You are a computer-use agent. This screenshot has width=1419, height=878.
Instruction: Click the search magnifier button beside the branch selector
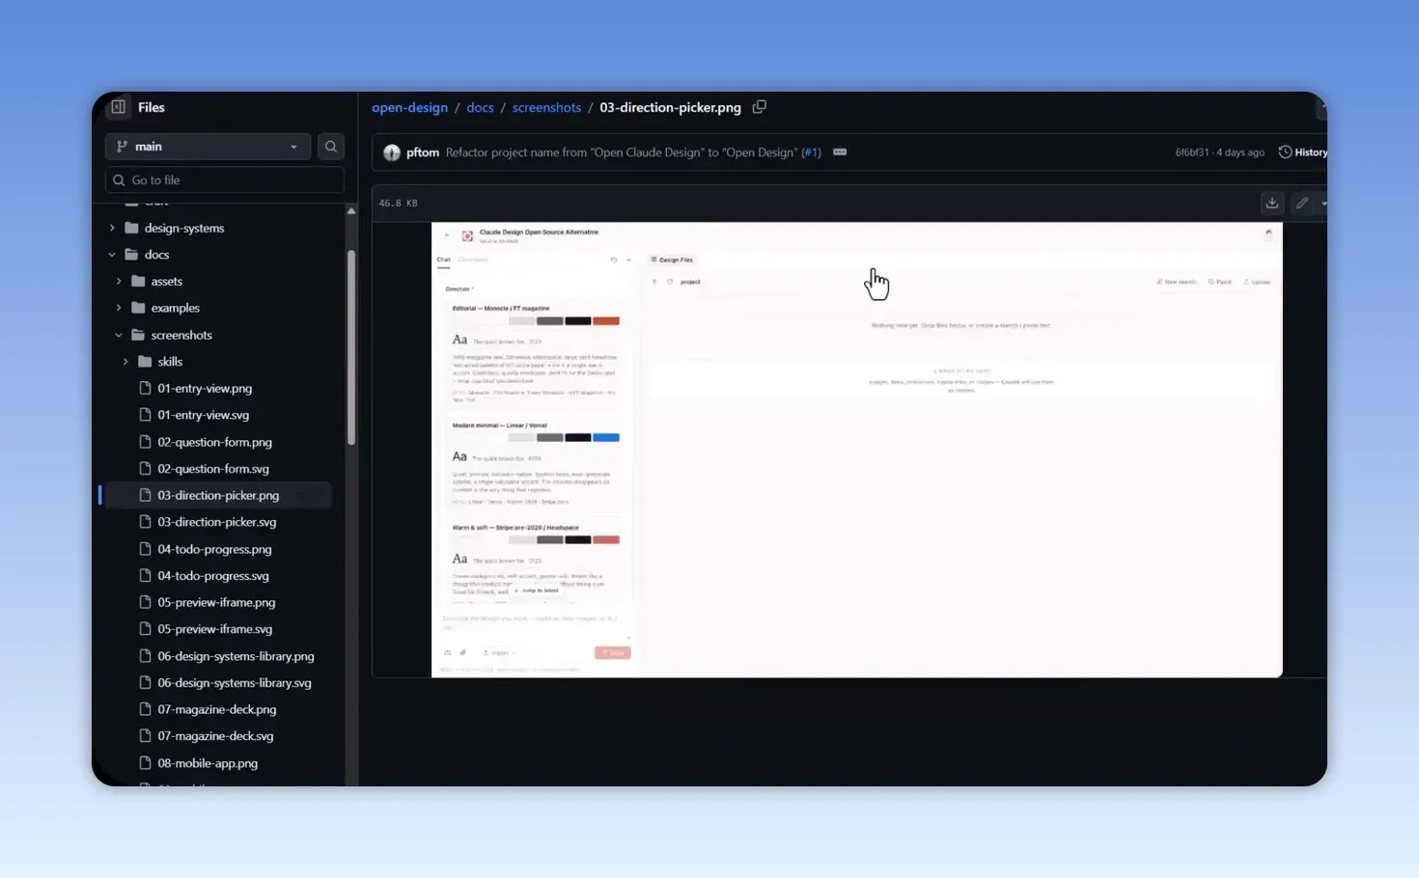click(x=331, y=147)
